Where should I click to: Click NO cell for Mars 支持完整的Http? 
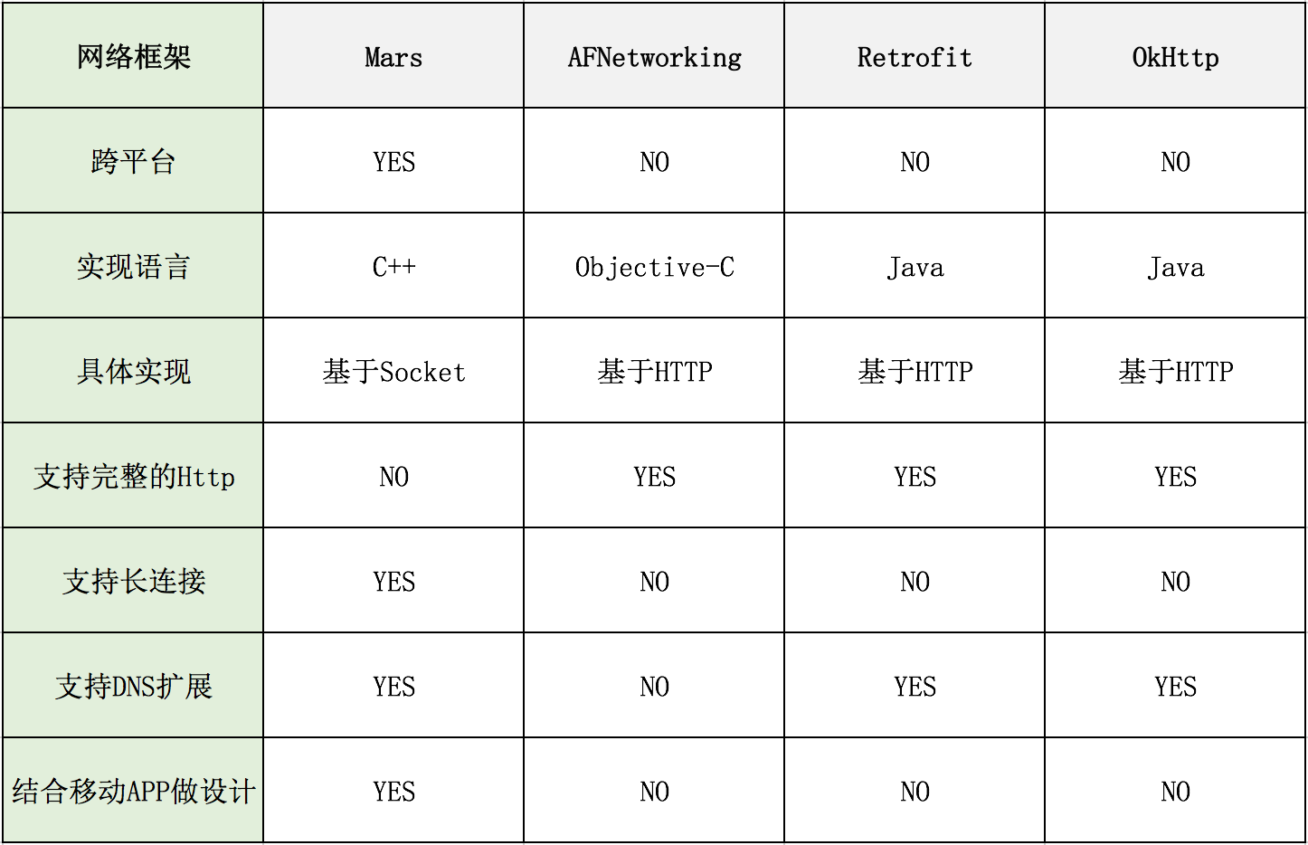pyautogui.click(x=393, y=476)
